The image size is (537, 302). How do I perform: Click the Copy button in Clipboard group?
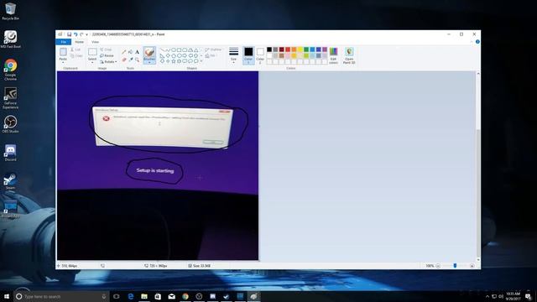click(76, 55)
